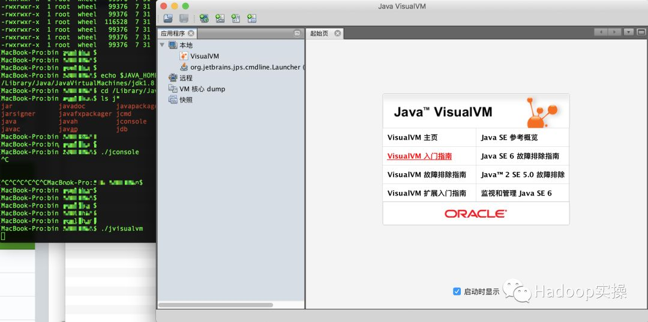The width and height of the screenshot is (648, 322).
Task: Collapse the 本地 tree node
Action: [162, 45]
